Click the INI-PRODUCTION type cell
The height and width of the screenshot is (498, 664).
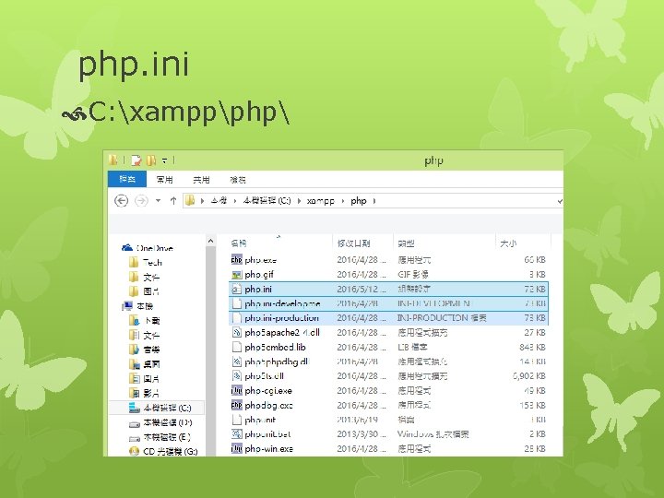442,317
